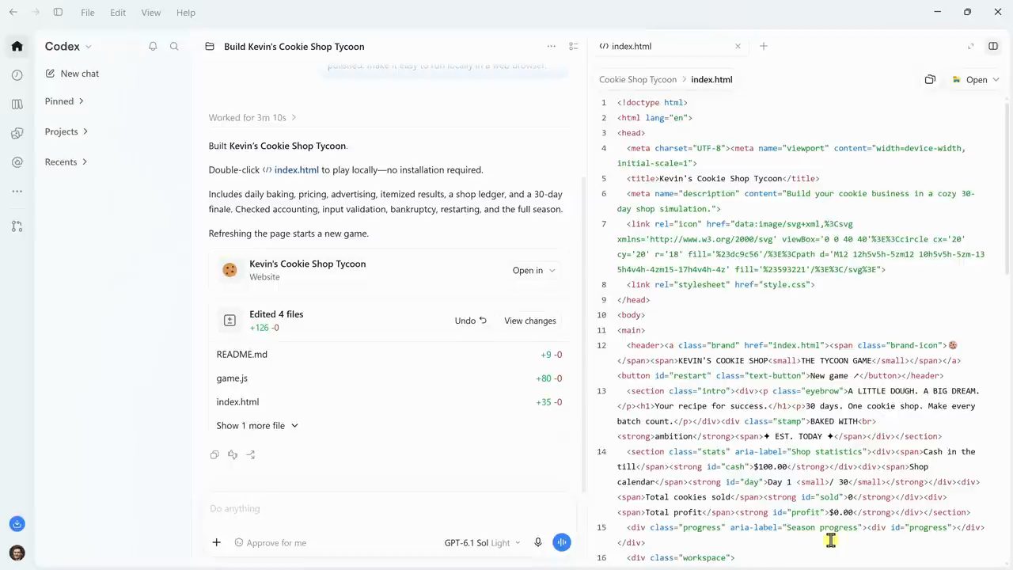
Task: Expand Show 1 more file
Action: [257, 425]
